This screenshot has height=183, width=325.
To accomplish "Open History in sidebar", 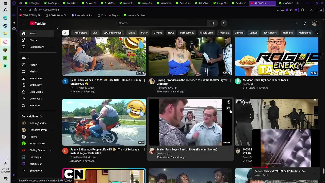I will [x=37, y=65].
